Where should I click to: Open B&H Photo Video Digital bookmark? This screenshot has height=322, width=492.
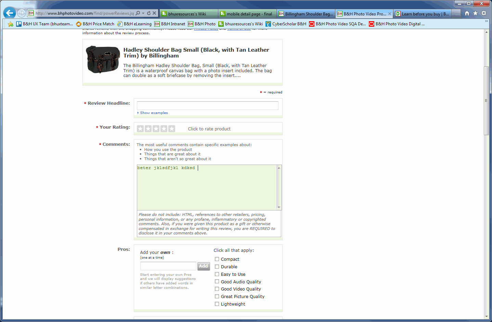[397, 24]
